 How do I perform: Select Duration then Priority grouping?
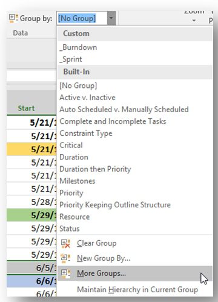(x=95, y=169)
